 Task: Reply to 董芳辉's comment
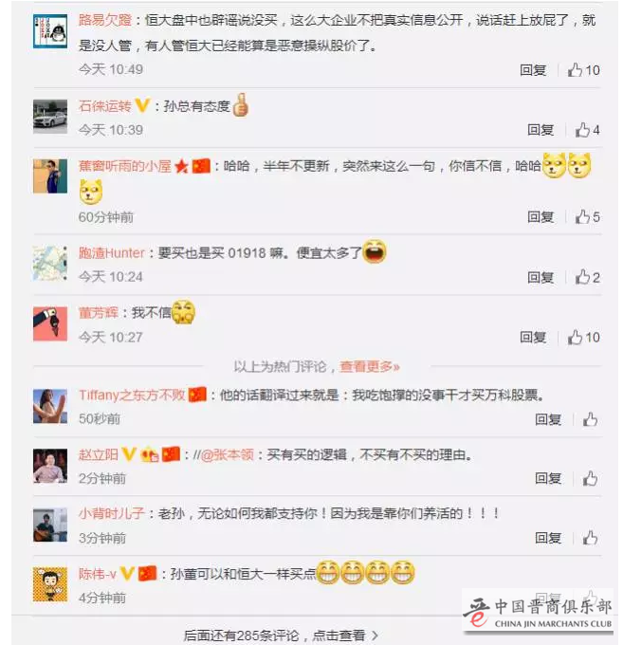(533, 338)
